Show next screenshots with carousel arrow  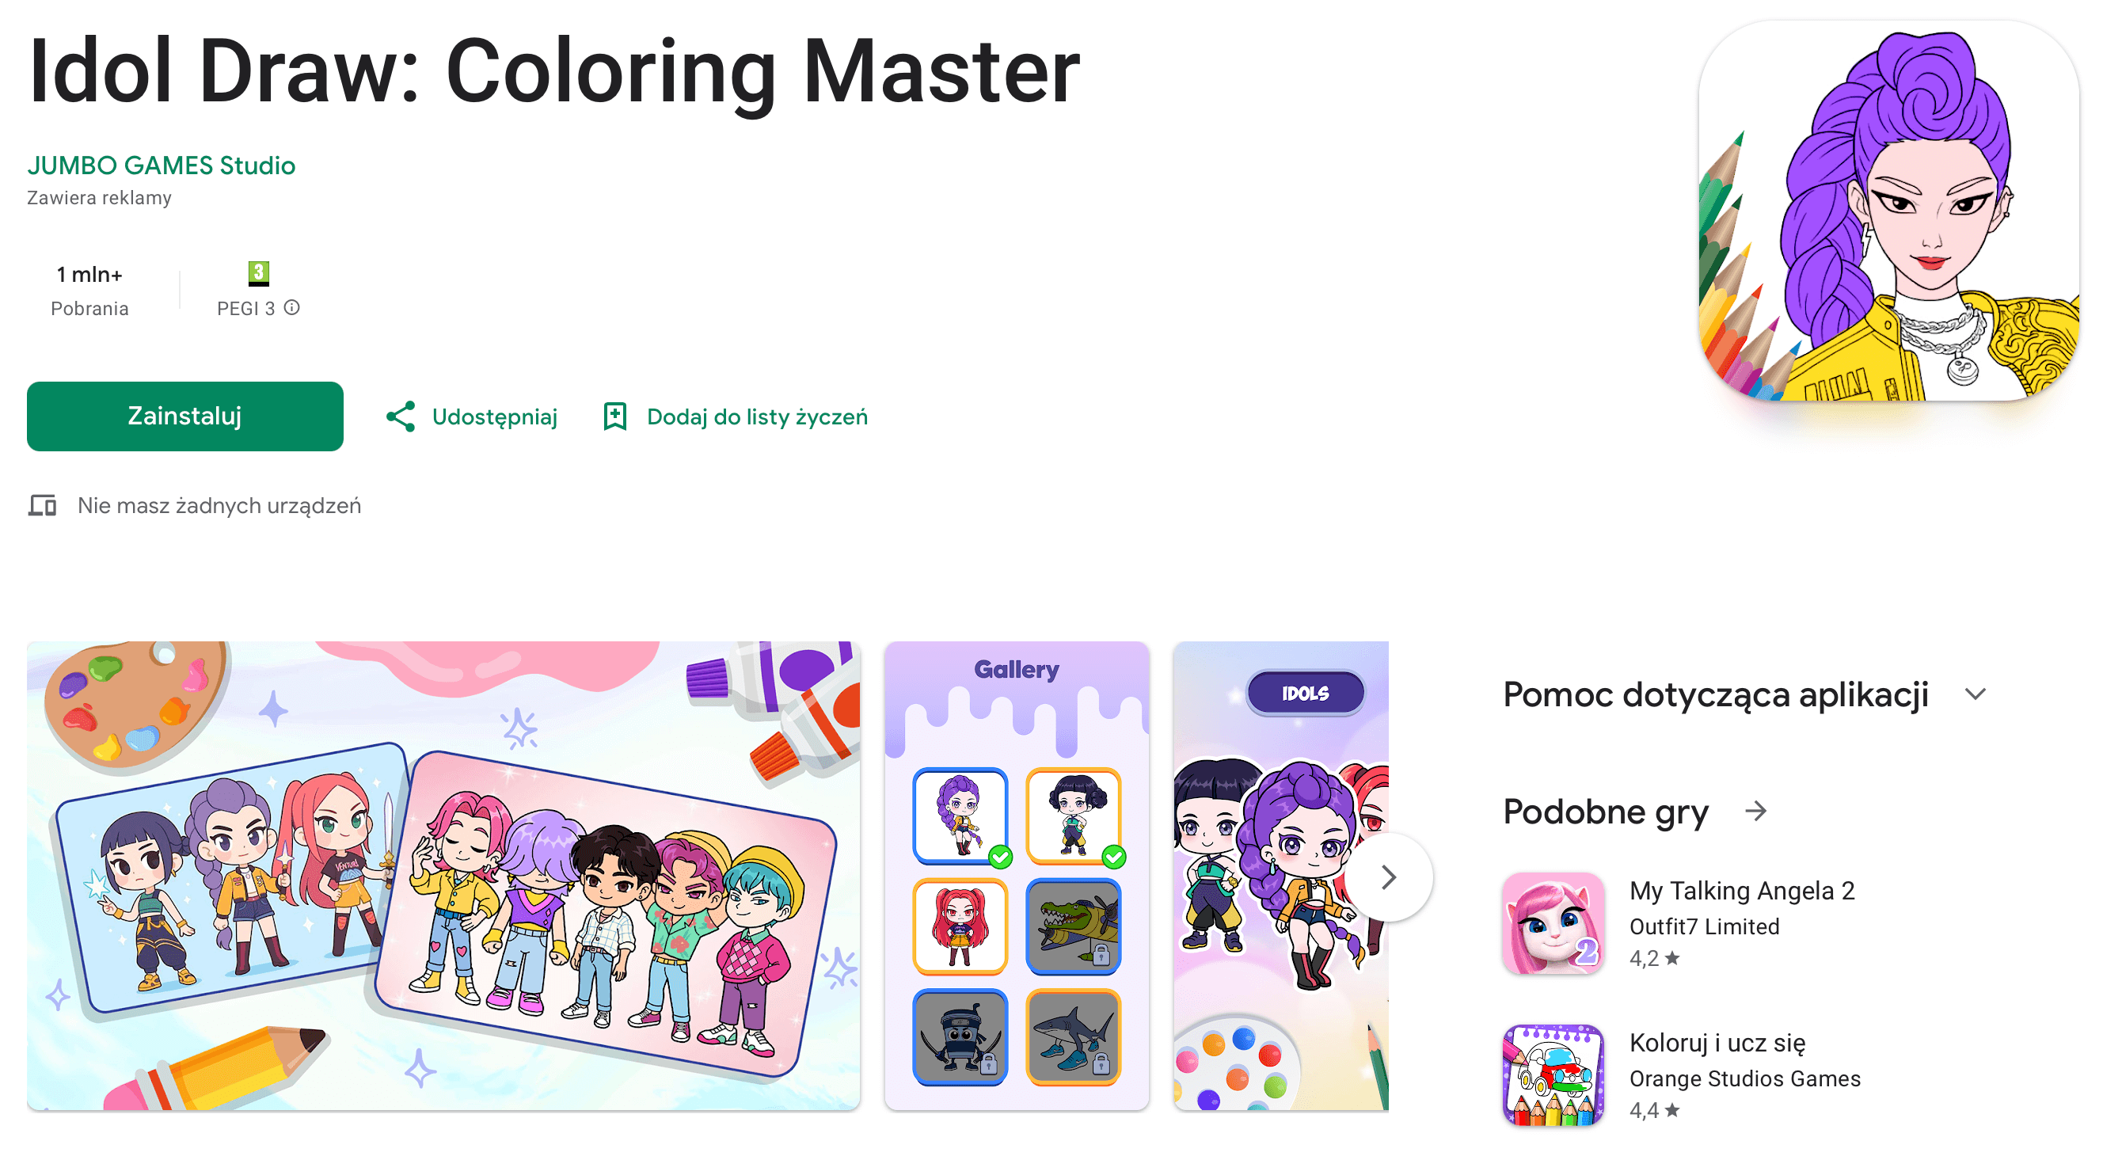click(x=1389, y=877)
